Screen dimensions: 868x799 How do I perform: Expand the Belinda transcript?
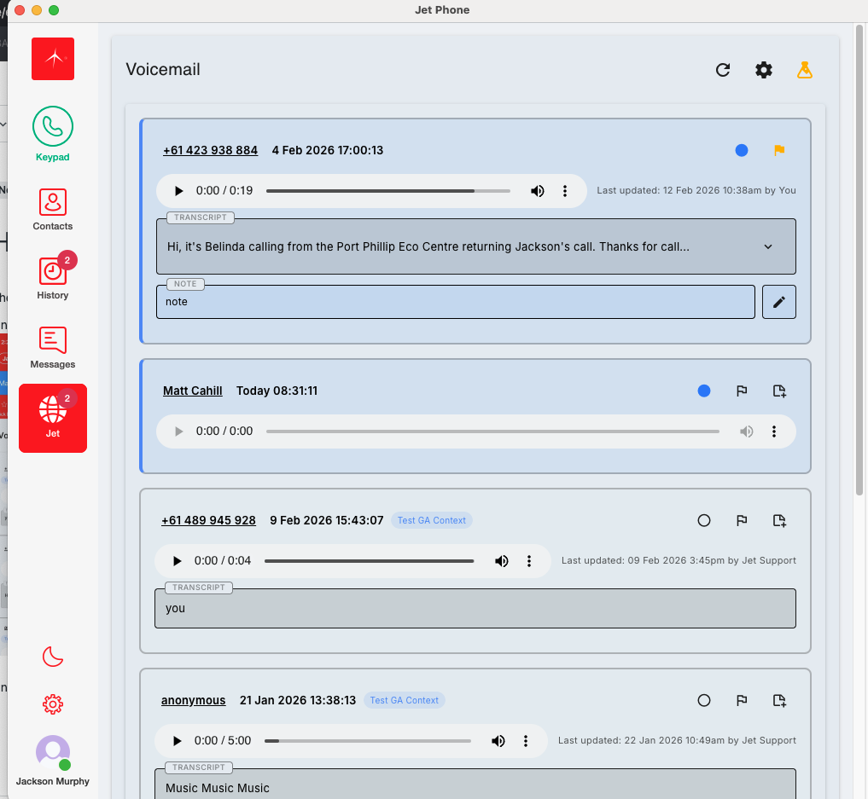[x=768, y=246]
